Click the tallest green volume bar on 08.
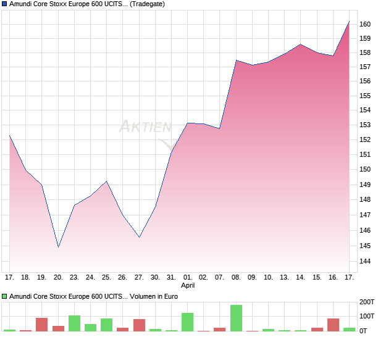Screen dimensions: 383x337 click(236, 318)
